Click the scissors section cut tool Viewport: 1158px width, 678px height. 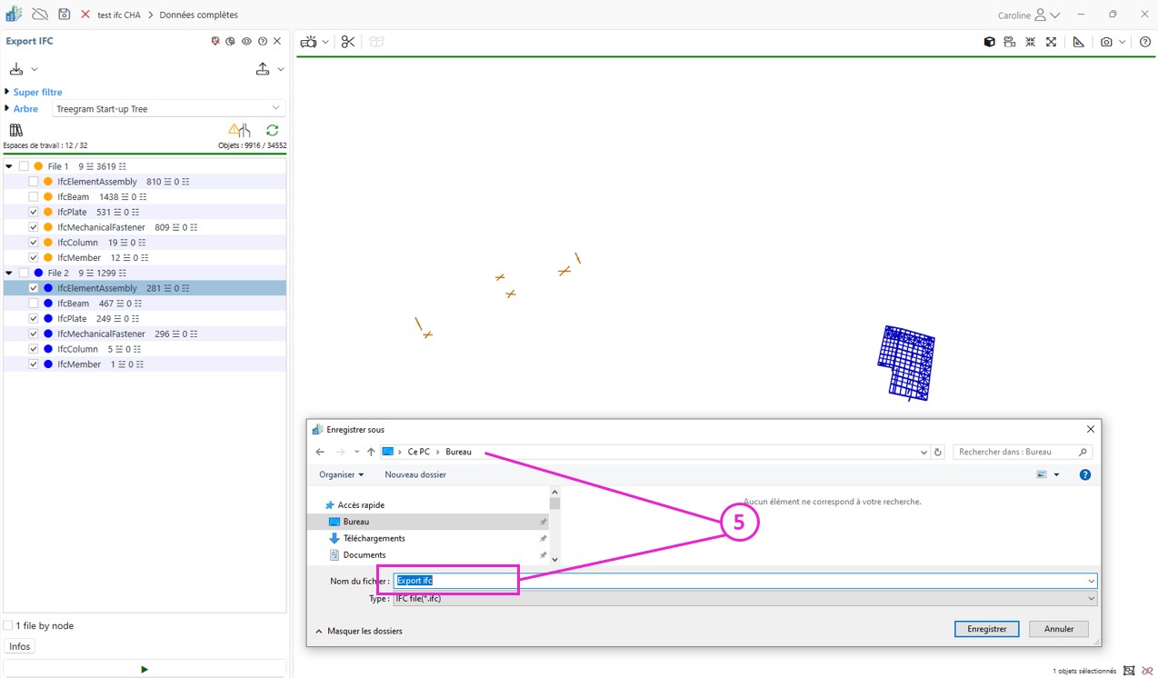tap(348, 42)
